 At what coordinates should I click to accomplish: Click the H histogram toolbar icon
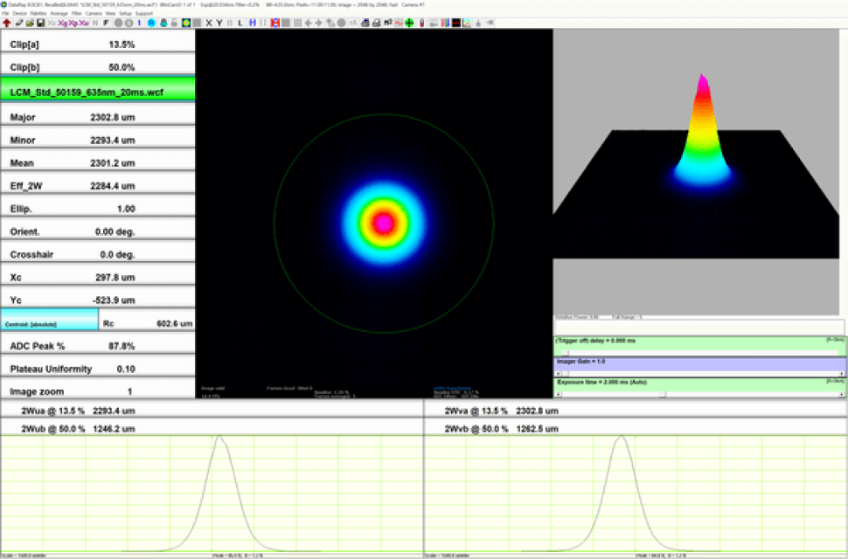254,24
